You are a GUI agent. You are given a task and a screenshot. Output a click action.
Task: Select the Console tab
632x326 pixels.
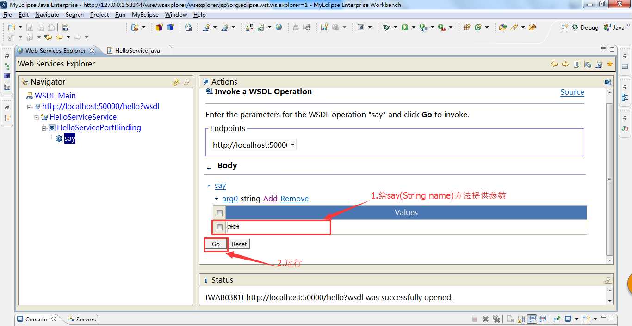point(36,319)
